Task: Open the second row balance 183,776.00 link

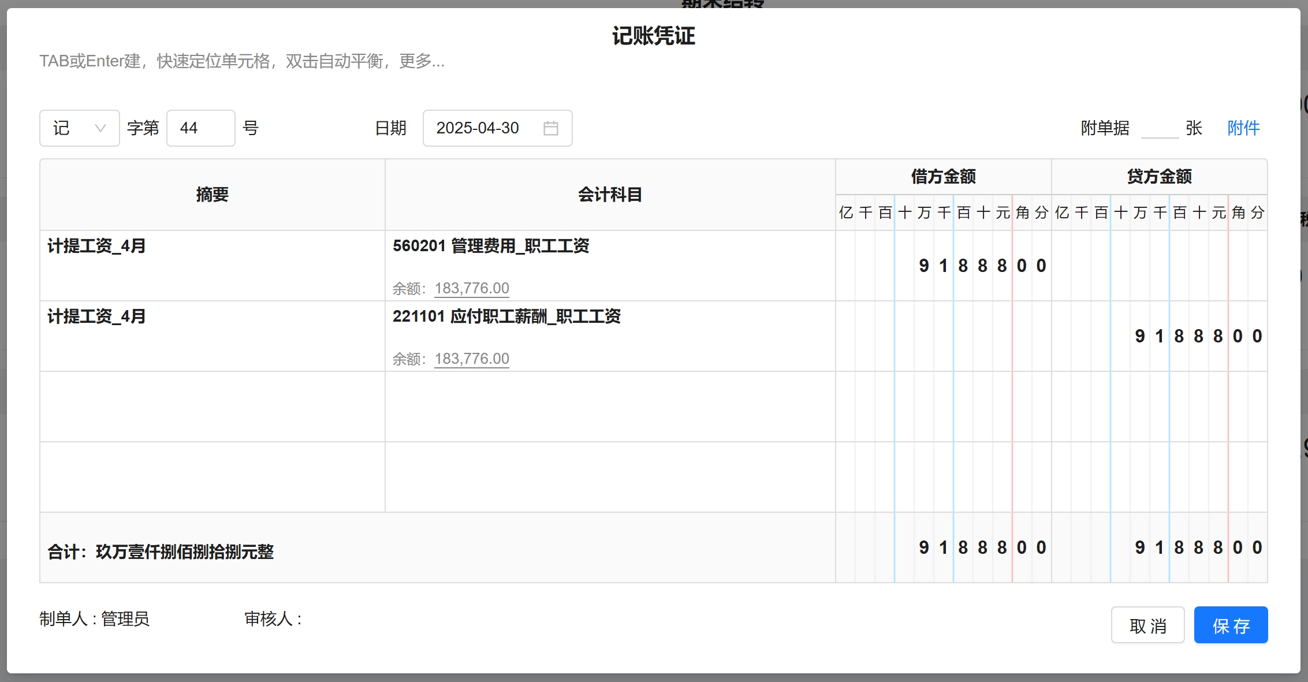Action: click(471, 359)
